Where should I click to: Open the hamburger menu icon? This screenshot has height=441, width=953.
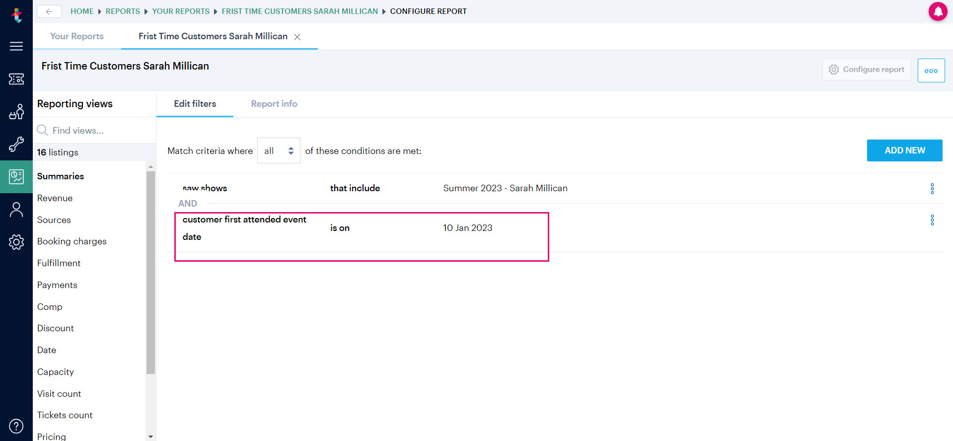pos(16,46)
